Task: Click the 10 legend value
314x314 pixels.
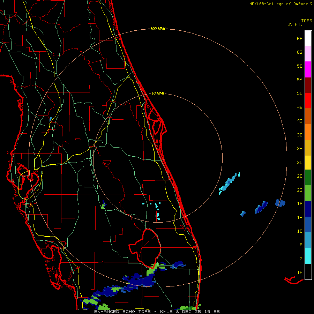Action: click(x=300, y=231)
